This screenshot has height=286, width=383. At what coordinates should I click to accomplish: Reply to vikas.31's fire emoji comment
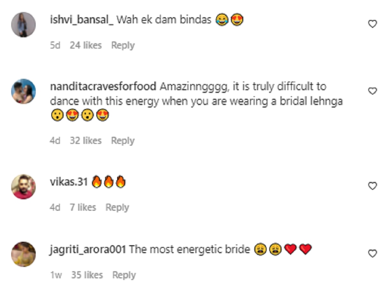(117, 208)
